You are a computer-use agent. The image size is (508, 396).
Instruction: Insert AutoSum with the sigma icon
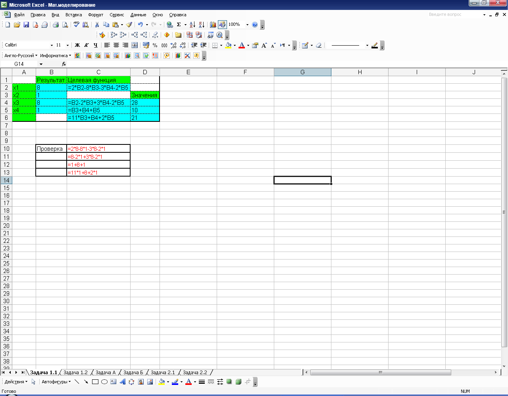tap(179, 25)
